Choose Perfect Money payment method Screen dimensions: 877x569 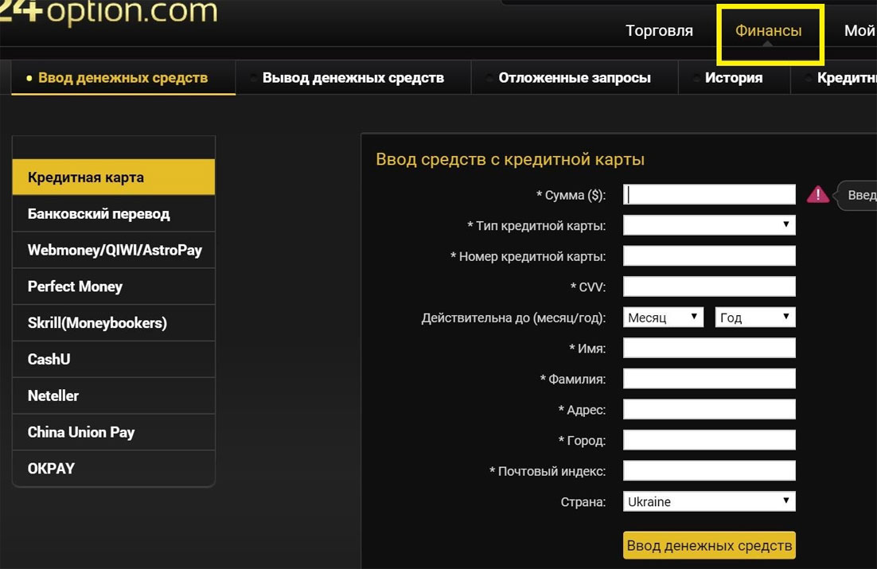click(114, 286)
